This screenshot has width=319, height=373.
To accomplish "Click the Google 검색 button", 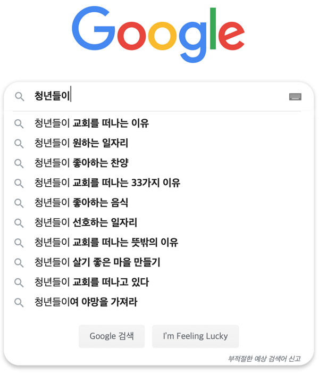I will point(112,336).
